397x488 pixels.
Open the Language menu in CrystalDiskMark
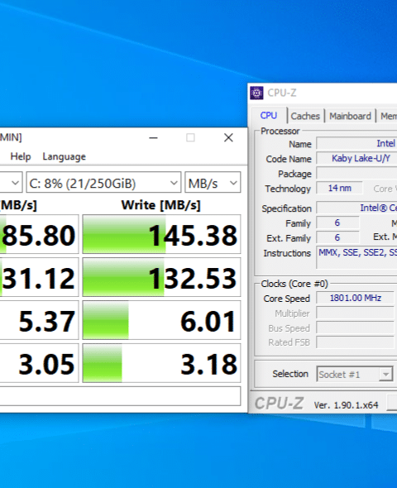tap(64, 156)
